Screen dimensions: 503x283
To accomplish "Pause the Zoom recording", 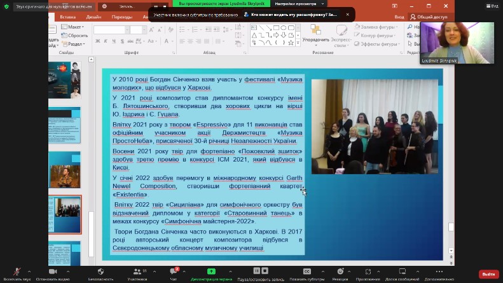I will (257, 271).
